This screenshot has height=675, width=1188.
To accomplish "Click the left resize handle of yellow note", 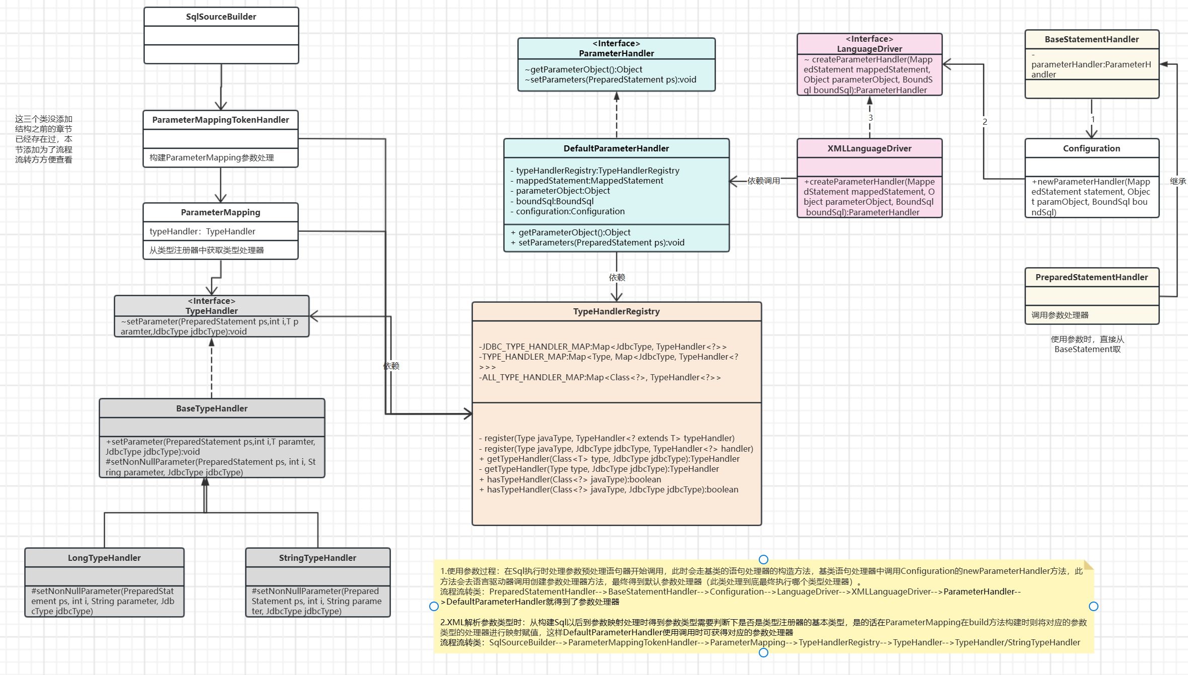I will tap(434, 606).
